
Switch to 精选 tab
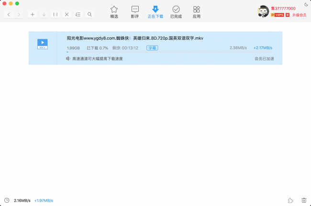pyautogui.click(x=114, y=11)
